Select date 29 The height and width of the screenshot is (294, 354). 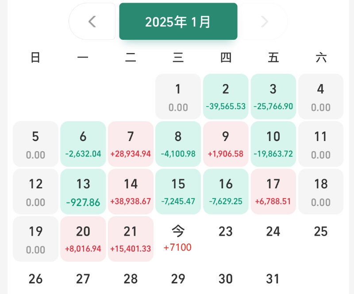click(178, 279)
